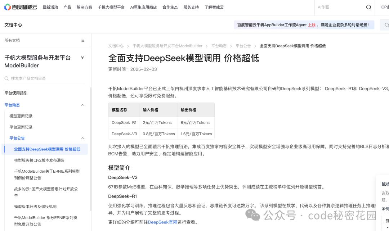Click the Baidu AI Cloud logo
This screenshot has width=389, height=231.
21,7
